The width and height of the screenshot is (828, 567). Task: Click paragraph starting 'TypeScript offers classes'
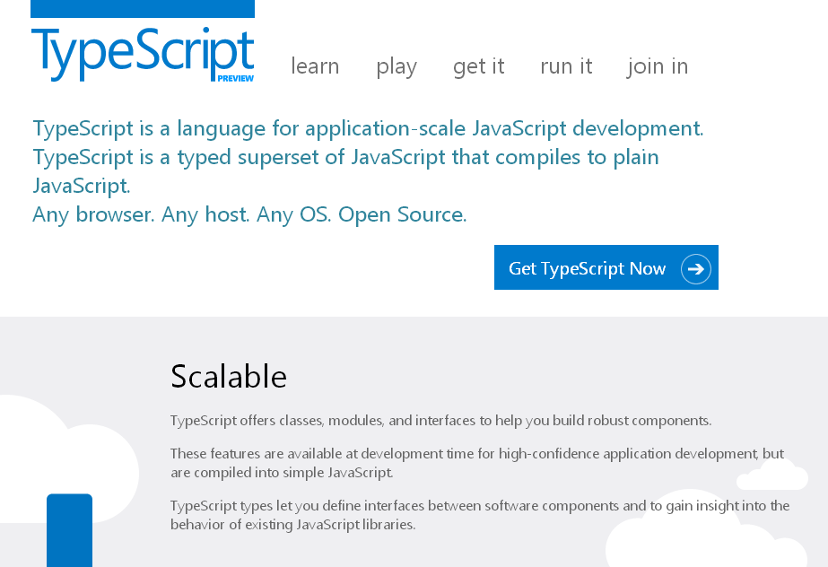pyautogui.click(x=440, y=420)
